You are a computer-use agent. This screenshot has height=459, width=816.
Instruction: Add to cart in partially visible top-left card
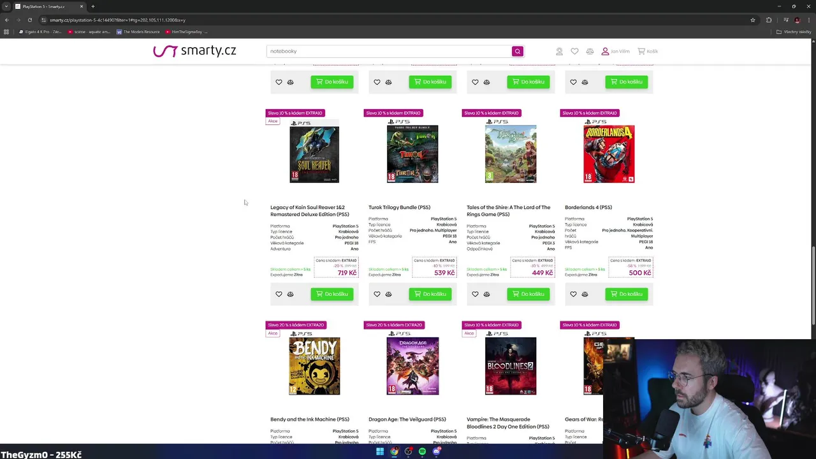(x=332, y=82)
